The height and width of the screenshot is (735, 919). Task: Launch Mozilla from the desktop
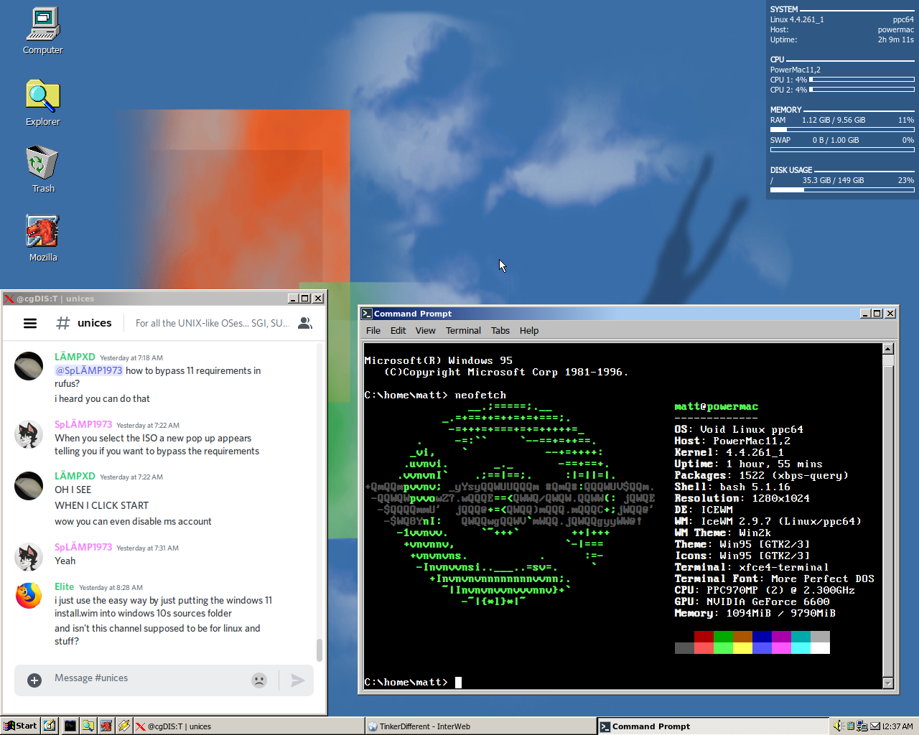(x=42, y=238)
